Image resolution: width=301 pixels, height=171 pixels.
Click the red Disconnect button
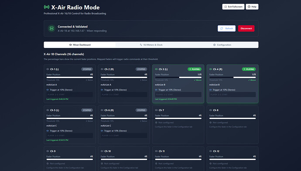pos(246,28)
